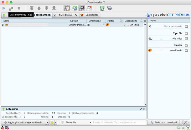Sort by the Dimensione column header

pos(96,21)
